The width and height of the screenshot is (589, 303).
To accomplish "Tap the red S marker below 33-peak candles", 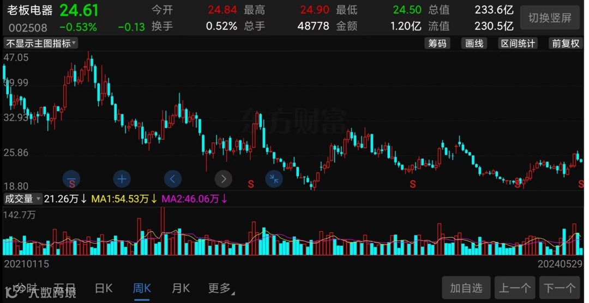I will click(251, 184).
